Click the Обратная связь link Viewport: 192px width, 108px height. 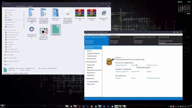(x=135, y=72)
